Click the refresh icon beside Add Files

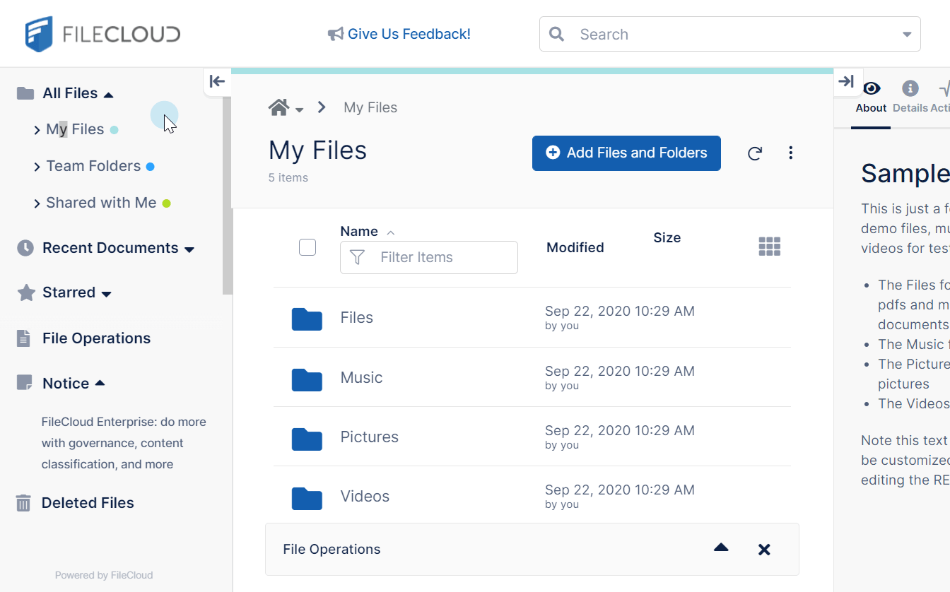[x=755, y=153]
